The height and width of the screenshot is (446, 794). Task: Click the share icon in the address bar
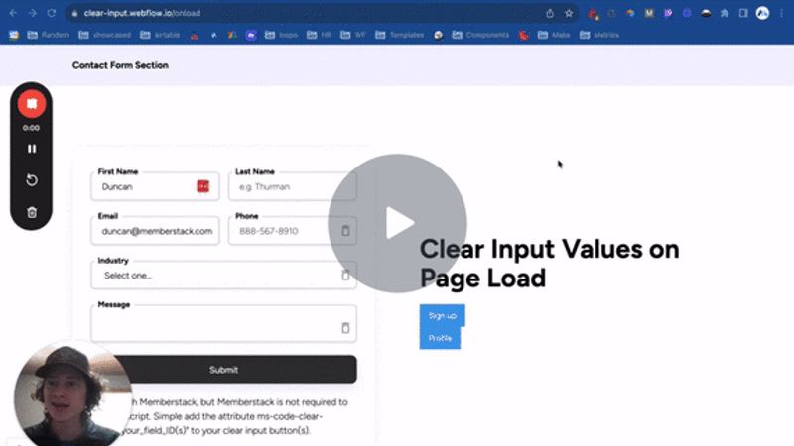point(550,13)
